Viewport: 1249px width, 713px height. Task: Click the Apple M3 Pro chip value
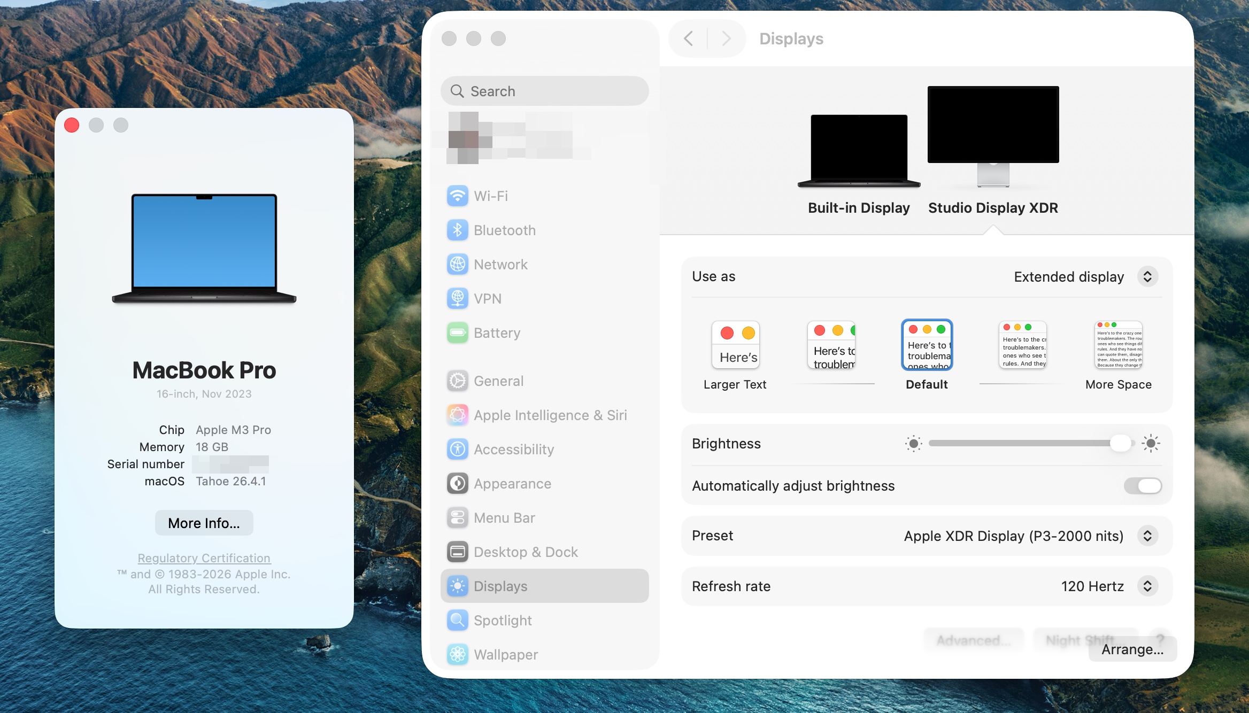tap(233, 430)
